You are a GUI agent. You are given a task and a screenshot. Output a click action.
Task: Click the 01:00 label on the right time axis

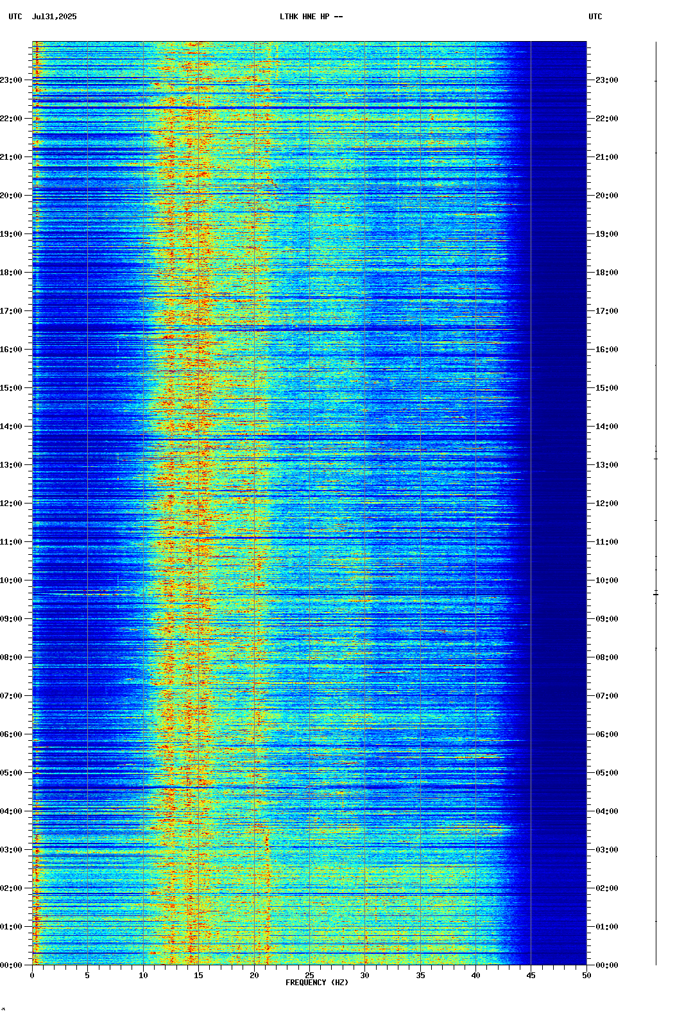point(607,927)
